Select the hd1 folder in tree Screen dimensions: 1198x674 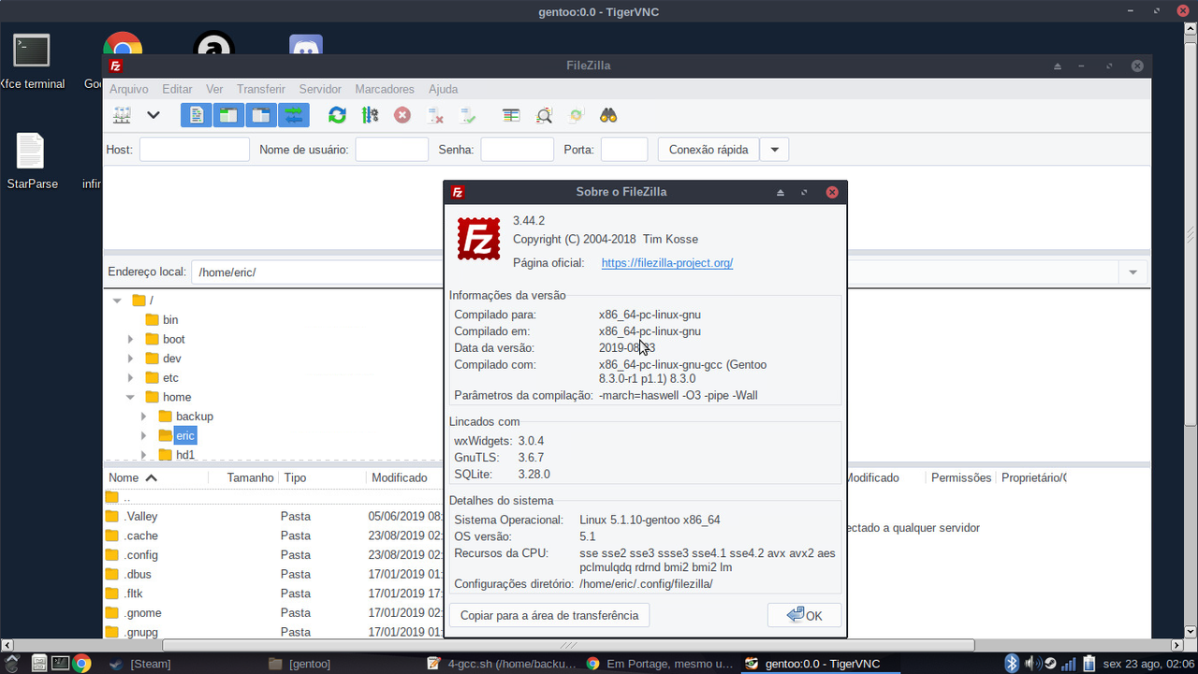(x=185, y=455)
